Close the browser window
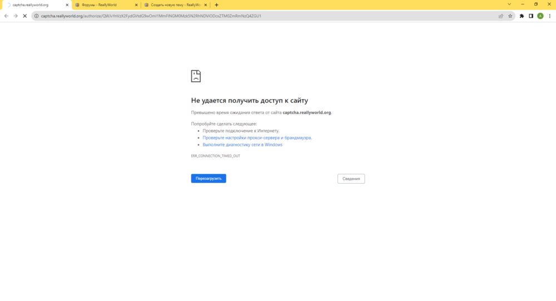Viewport: 556px width, 301px height. coord(549,4)
